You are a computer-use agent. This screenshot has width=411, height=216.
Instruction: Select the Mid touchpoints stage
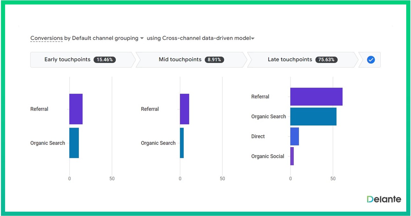tap(180, 60)
